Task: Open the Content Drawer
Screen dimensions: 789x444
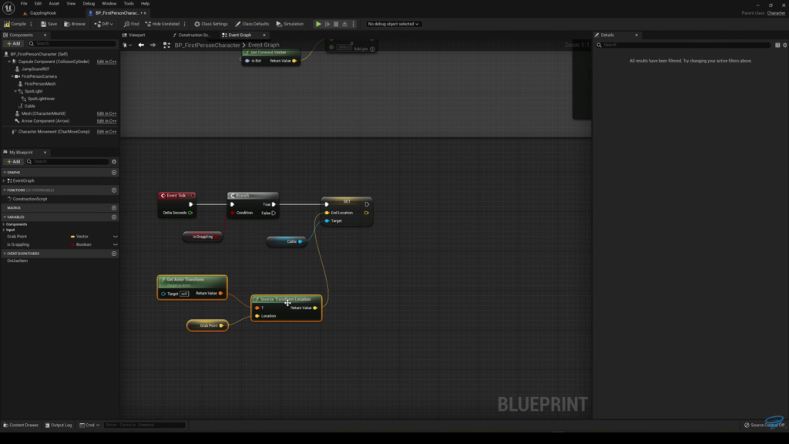Action: pyautogui.click(x=21, y=425)
